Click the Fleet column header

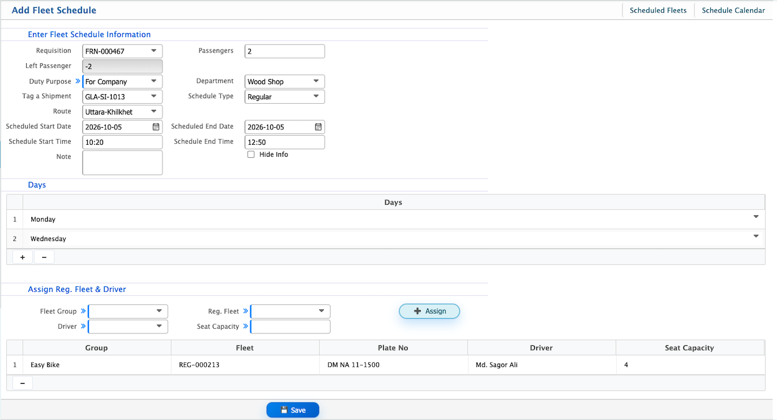(x=245, y=348)
